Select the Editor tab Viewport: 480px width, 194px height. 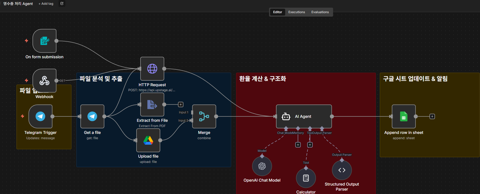(277, 12)
